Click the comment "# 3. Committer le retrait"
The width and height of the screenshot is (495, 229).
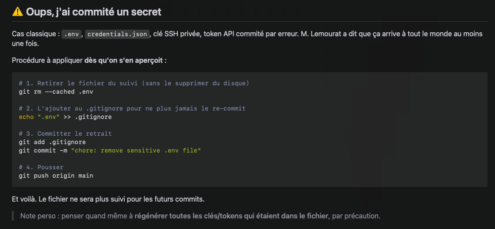(65, 134)
